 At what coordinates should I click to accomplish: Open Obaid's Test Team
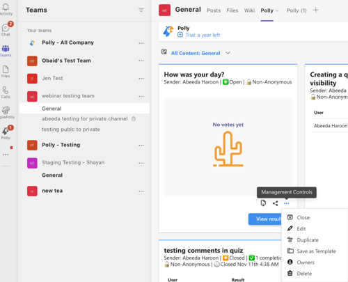tap(66, 61)
